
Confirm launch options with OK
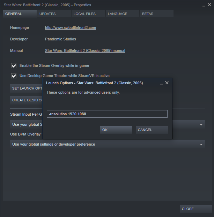[116, 130]
